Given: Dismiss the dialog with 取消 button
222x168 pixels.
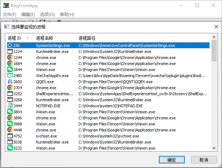Looking at the screenshot, I should 204,160.
